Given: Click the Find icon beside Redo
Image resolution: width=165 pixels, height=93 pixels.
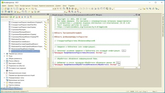Looking at the screenshot, I should point(33,9).
